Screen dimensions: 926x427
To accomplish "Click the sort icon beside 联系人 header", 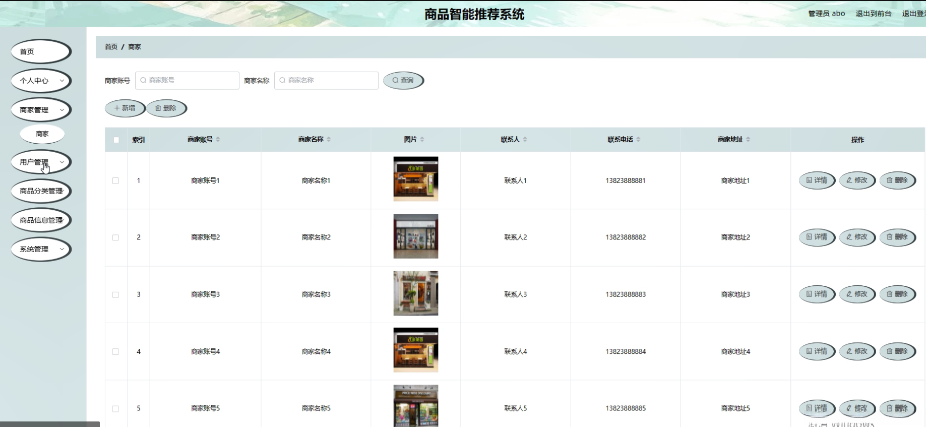I will pos(525,140).
